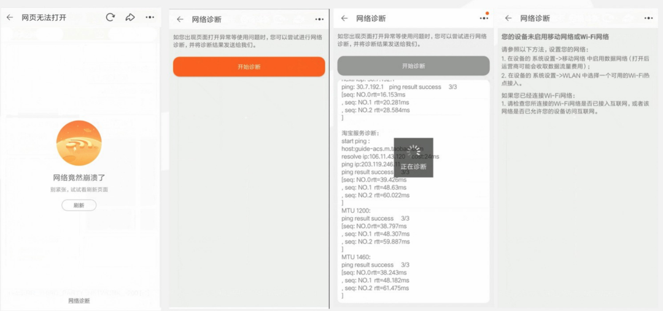This screenshot has height=311, width=663.
Task: Go back from second 网络诊断 screen with orange button
Action: (x=180, y=19)
